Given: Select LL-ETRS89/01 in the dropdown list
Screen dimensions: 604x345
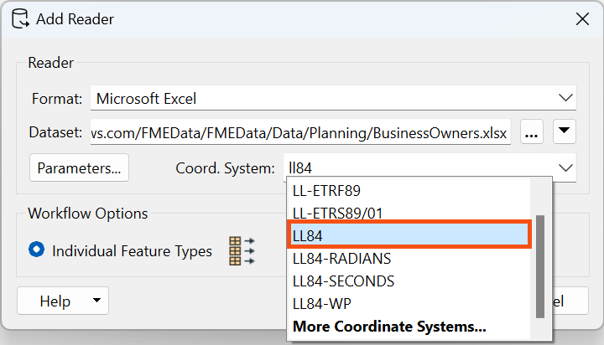Looking at the screenshot, I should tap(337, 214).
